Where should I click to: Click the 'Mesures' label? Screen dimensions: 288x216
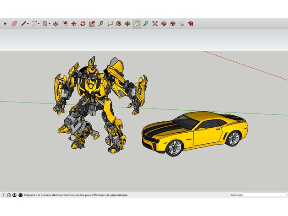pos(237,195)
